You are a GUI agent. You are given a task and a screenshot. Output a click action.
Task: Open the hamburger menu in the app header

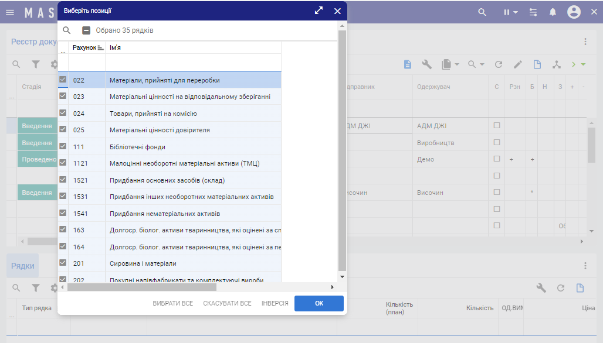[x=10, y=12]
